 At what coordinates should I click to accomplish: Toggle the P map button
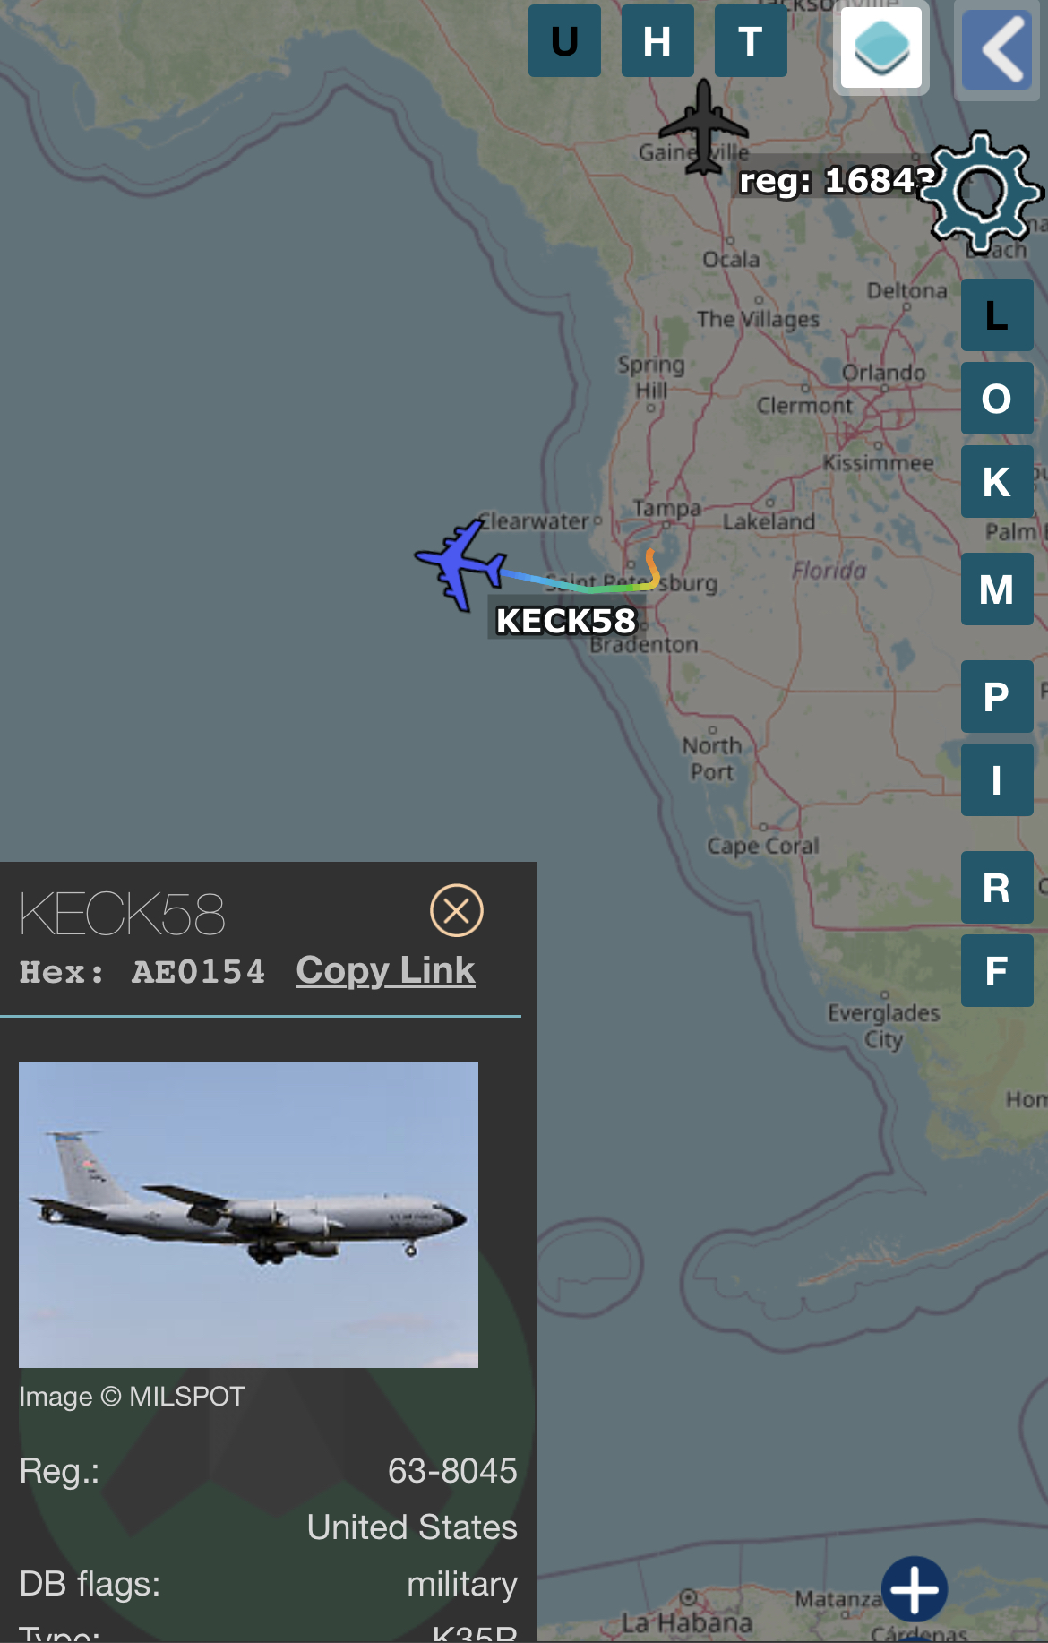(997, 696)
